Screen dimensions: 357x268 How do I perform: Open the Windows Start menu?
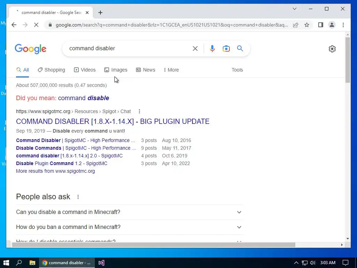tap(6, 263)
